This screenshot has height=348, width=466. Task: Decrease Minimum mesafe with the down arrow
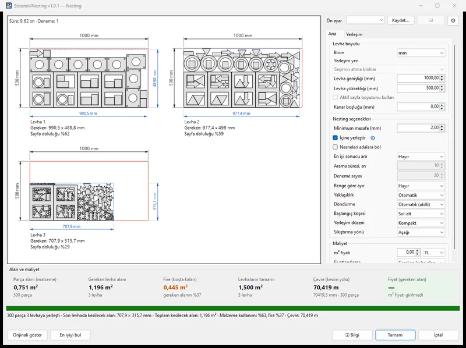442,130
